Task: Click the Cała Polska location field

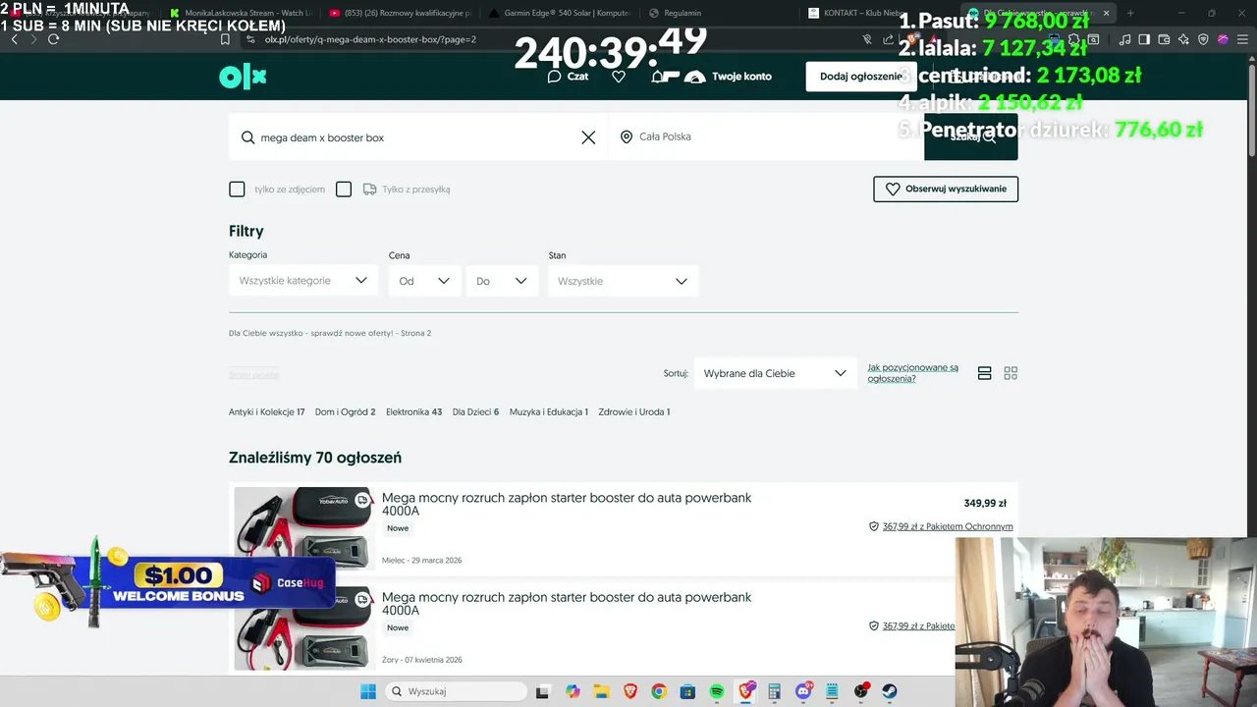Action: coord(766,136)
